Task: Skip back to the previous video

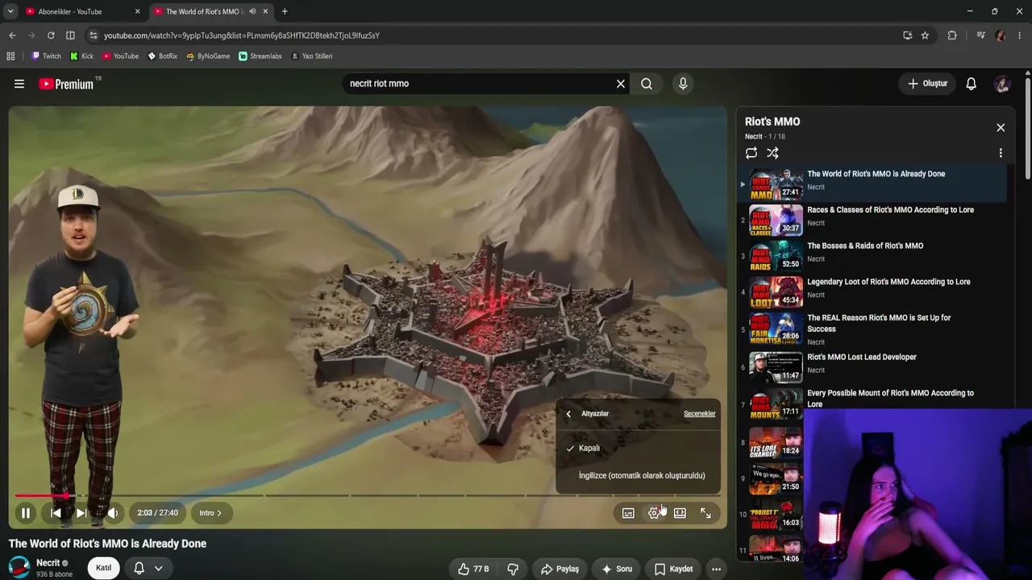Action: [x=56, y=512]
